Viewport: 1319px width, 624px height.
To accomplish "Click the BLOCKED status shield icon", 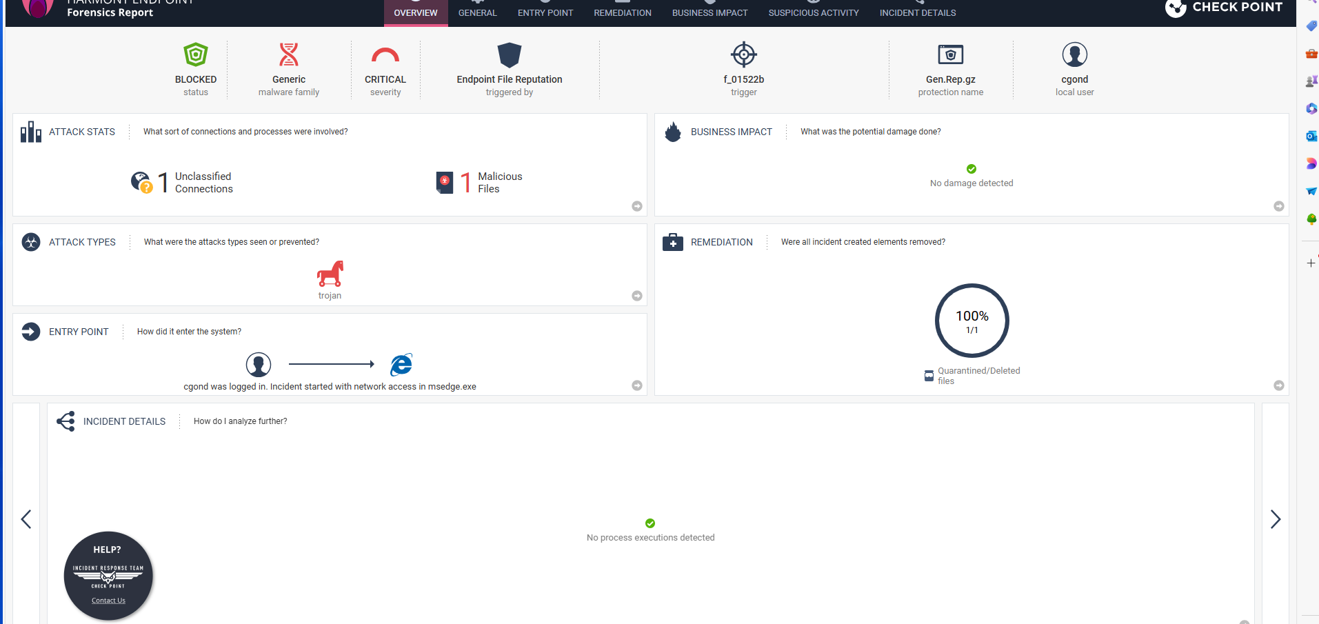I will 196,54.
